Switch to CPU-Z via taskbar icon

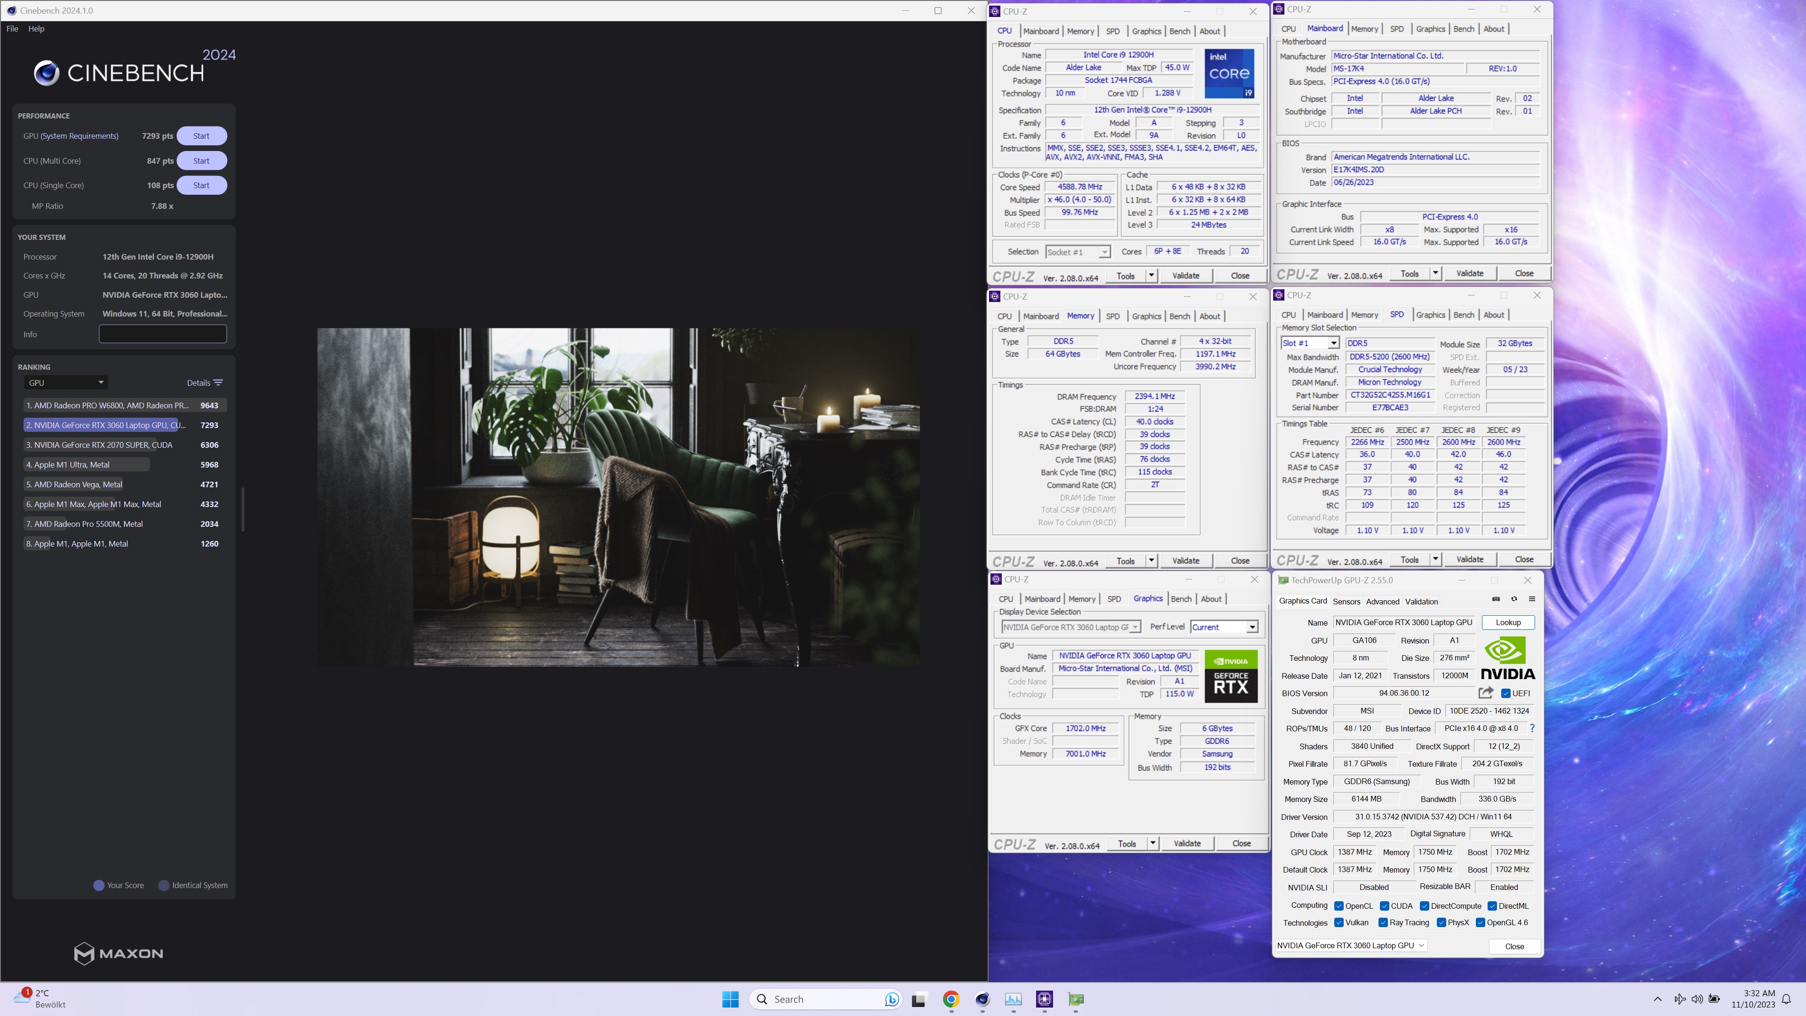point(1045,999)
